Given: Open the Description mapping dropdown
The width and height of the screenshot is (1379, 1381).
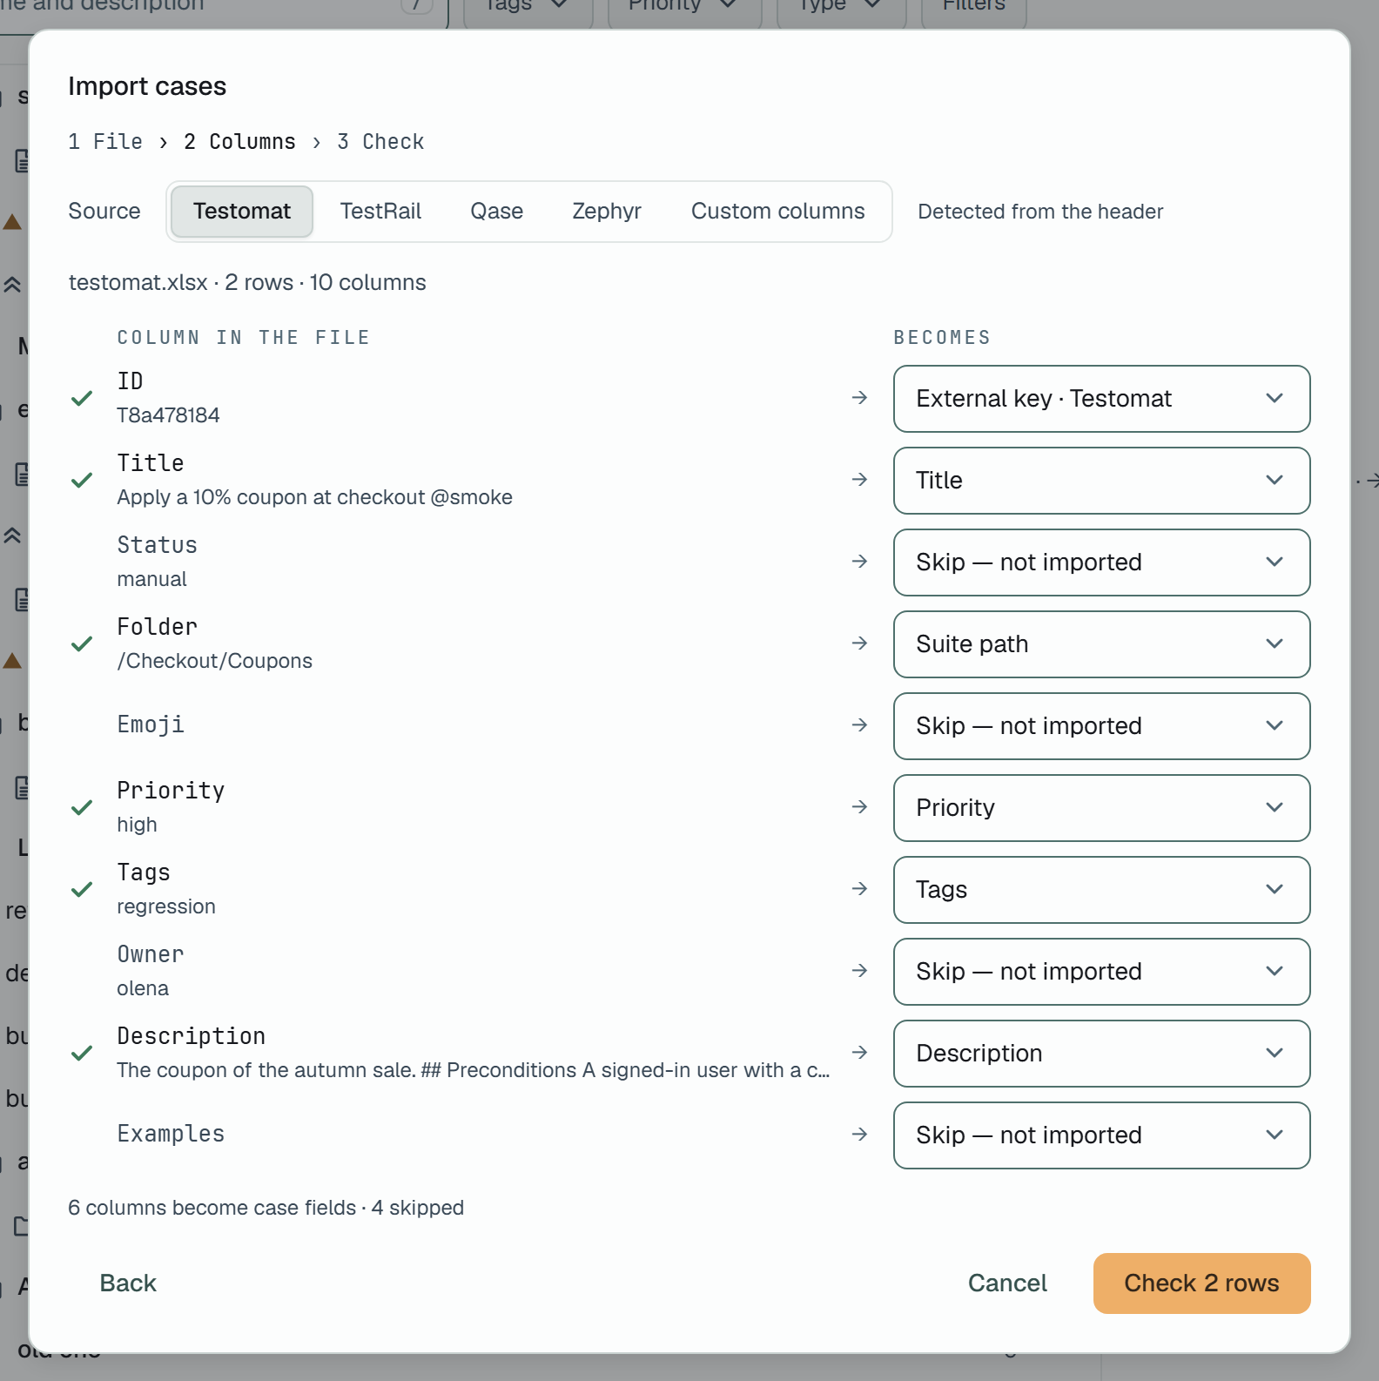Looking at the screenshot, I should coord(1101,1054).
